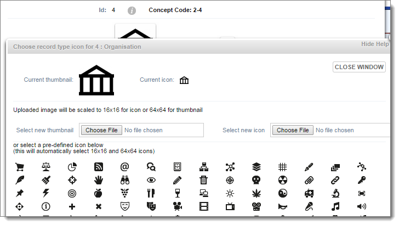This screenshot has height=225, width=399.
Task: Choose the microphone icon
Action: 309,206
